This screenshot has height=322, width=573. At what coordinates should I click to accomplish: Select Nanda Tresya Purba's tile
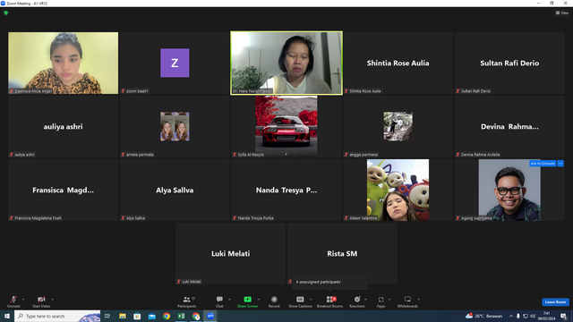pos(286,190)
